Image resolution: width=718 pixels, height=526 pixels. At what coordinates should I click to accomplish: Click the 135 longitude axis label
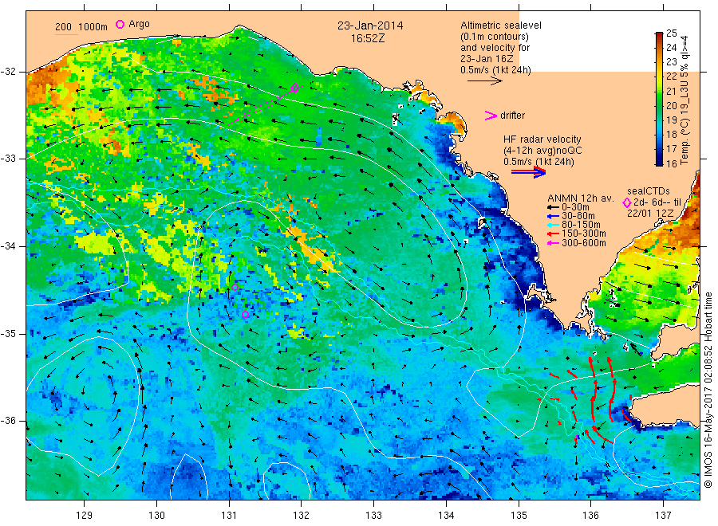pyautogui.click(x=519, y=515)
